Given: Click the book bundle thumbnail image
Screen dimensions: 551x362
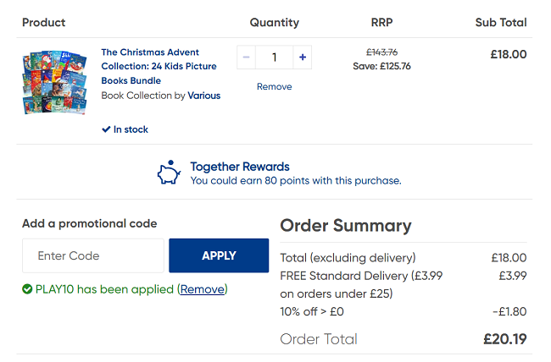Looking at the screenshot, I should (x=54, y=83).
